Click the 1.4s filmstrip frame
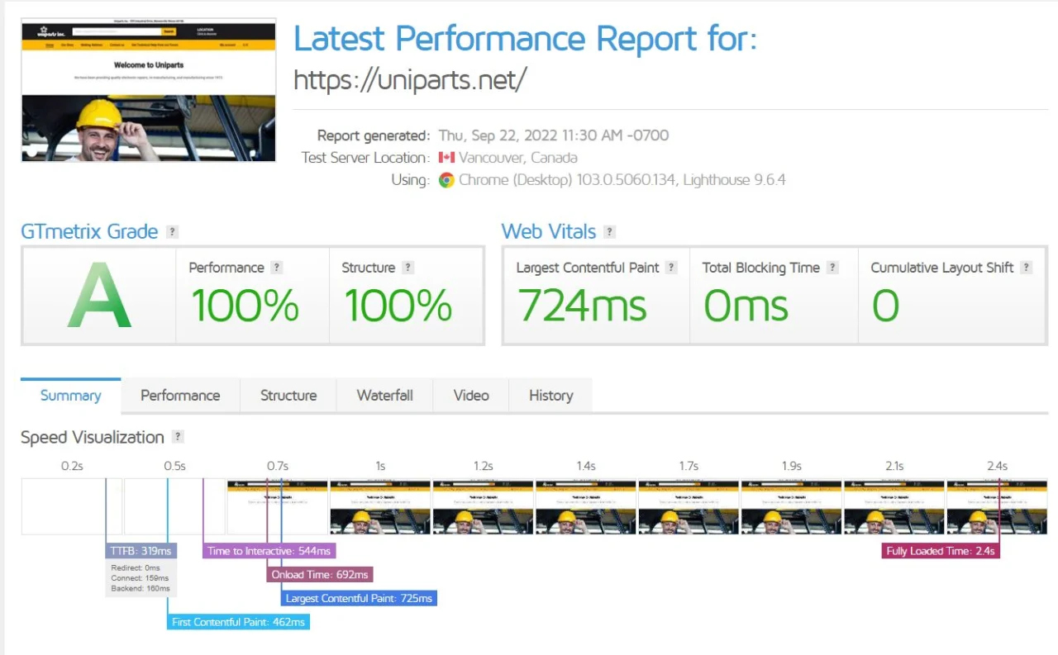Image resolution: width=1058 pixels, height=655 pixels. point(586,506)
